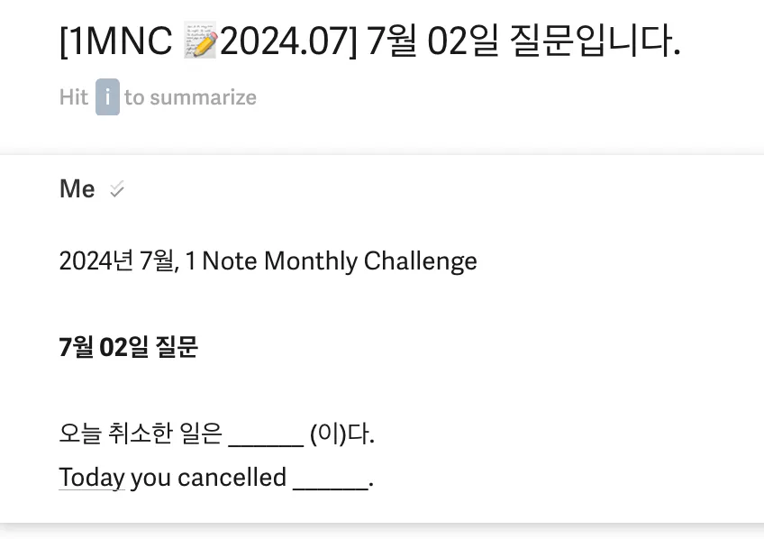Click the "i" key badge in summarize hint
The width and height of the screenshot is (764, 539).
pyautogui.click(x=107, y=97)
